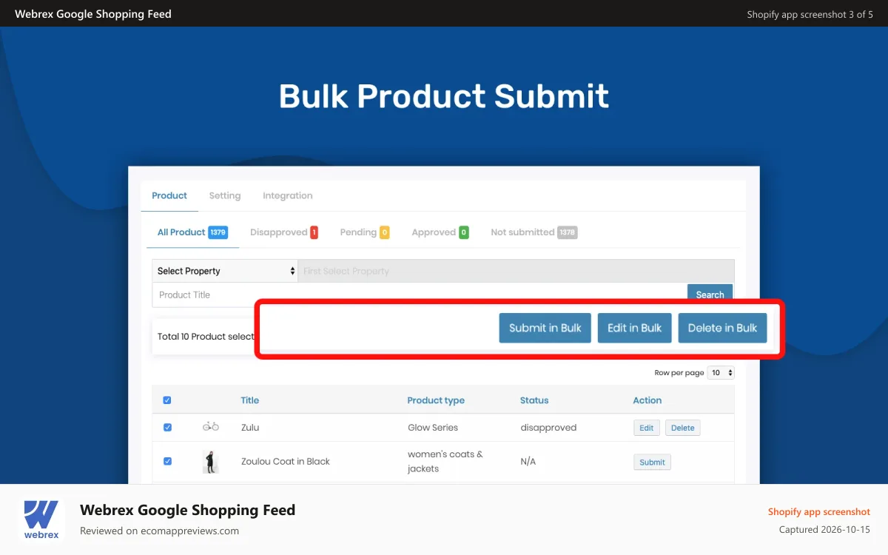
Task: Focus the Product Title search field
Action: click(420, 295)
